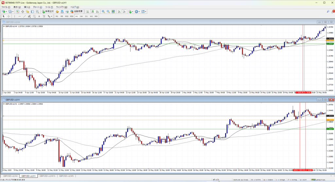Select the vertical line drawing tool

[15, 16]
